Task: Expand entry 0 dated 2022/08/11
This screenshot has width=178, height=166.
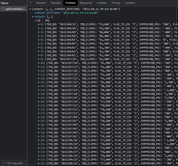Action: tap(39, 24)
